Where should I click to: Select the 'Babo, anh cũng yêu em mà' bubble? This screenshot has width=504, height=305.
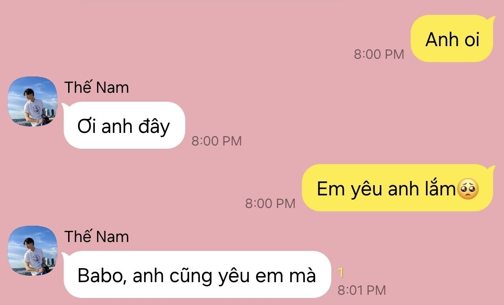(x=196, y=275)
